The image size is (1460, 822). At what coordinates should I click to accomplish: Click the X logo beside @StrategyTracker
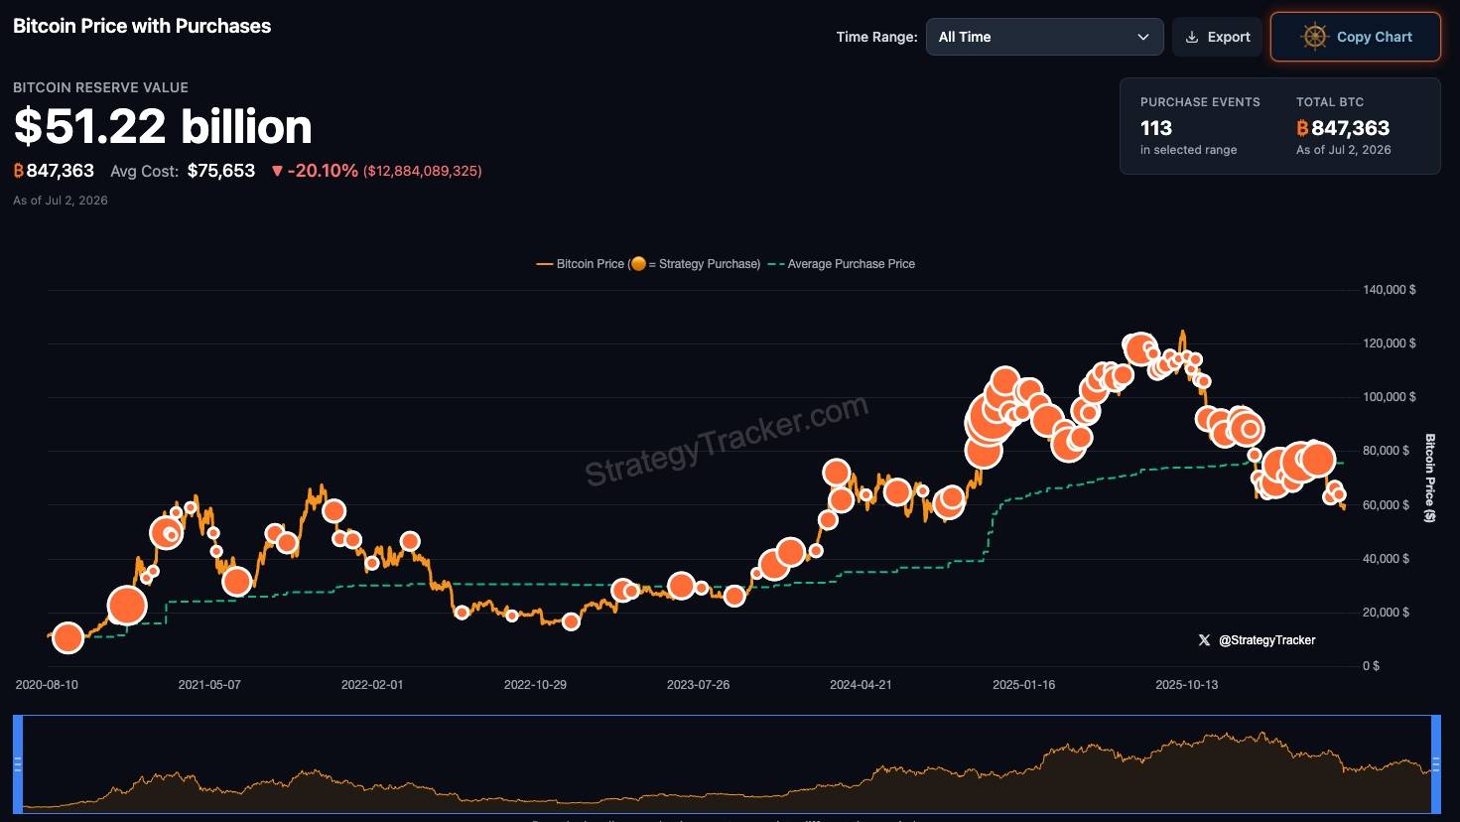[x=1204, y=640]
